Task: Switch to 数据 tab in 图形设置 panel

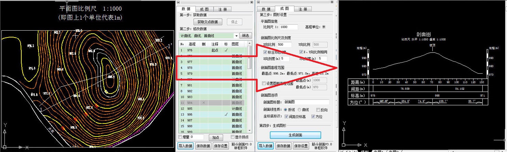Action: tap(266, 9)
